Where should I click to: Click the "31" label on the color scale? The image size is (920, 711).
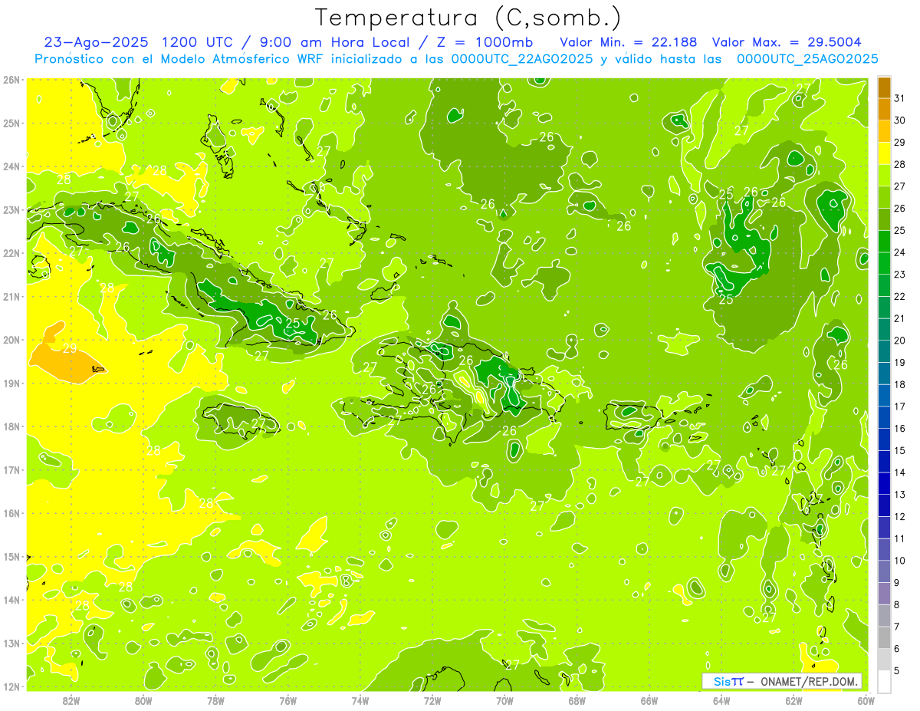900,98
